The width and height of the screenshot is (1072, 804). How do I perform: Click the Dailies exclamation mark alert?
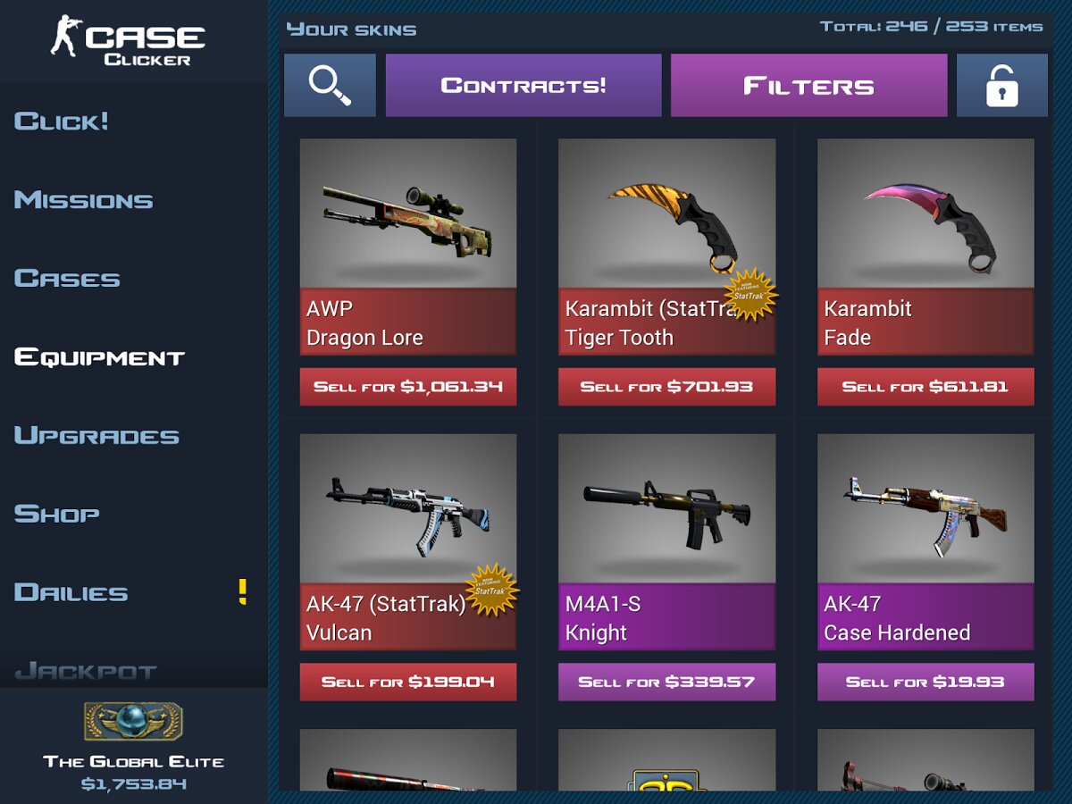coord(242,591)
